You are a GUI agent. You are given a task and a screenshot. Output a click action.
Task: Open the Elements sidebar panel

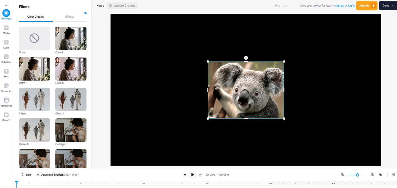[6, 88]
